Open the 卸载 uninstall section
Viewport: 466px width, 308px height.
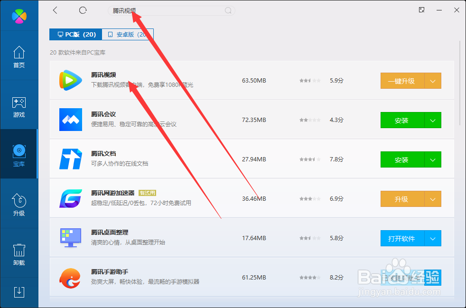point(19,254)
